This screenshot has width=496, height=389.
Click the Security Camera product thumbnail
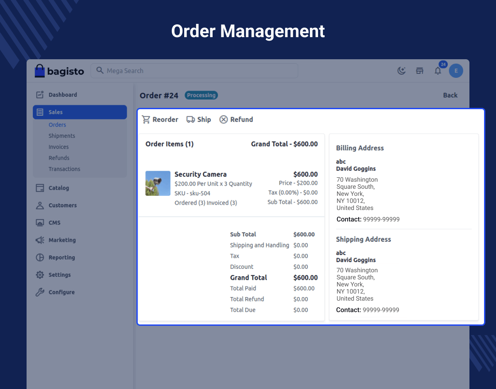pos(158,183)
